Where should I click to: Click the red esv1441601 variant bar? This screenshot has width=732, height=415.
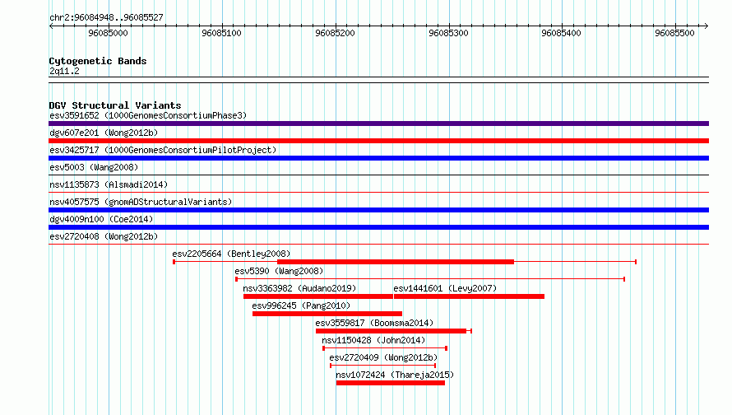point(469,296)
